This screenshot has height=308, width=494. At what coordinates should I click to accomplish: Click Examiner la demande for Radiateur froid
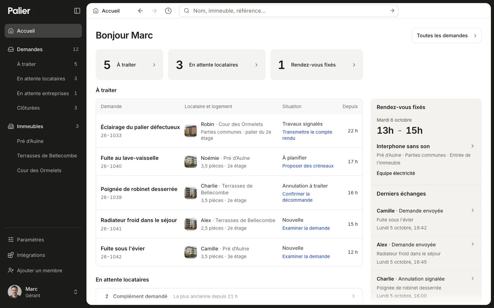click(306, 228)
